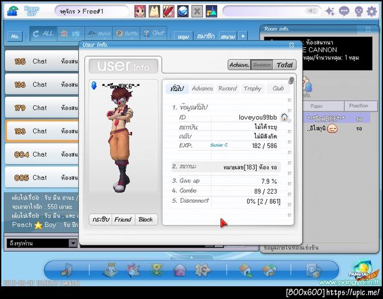383x299 pixels.
Task: Select room 179 Chat row
Action: (x=42, y=108)
